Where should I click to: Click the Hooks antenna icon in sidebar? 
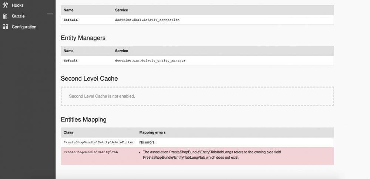pyautogui.click(x=5, y=6)
